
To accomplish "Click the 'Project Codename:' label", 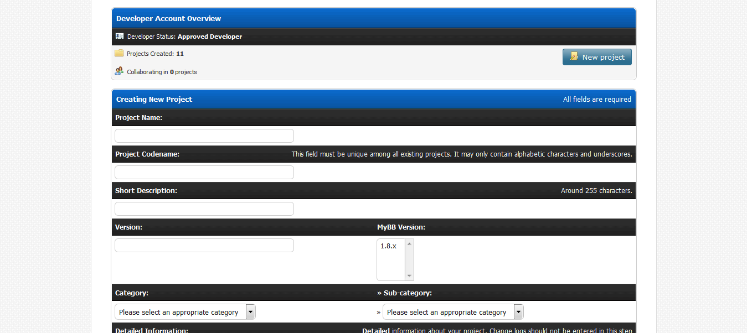I will (x=147, y=154).
